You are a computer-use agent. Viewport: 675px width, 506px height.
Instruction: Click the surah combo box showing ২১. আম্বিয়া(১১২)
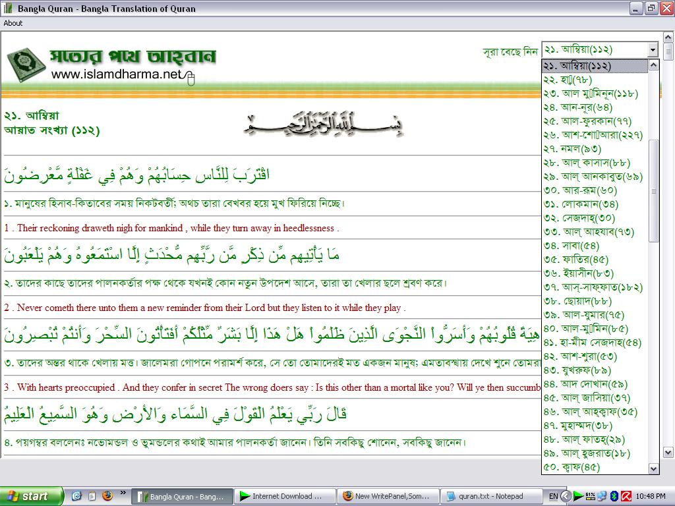600,50
